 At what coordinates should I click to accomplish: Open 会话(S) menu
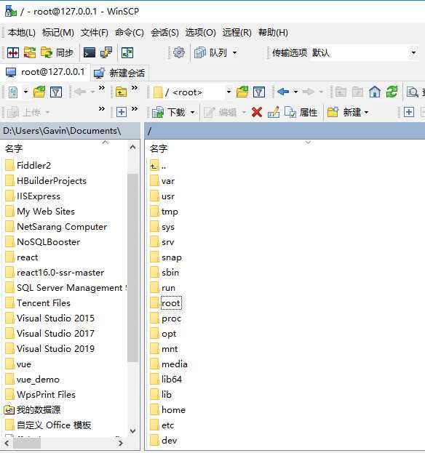click(x=164, y=32)
